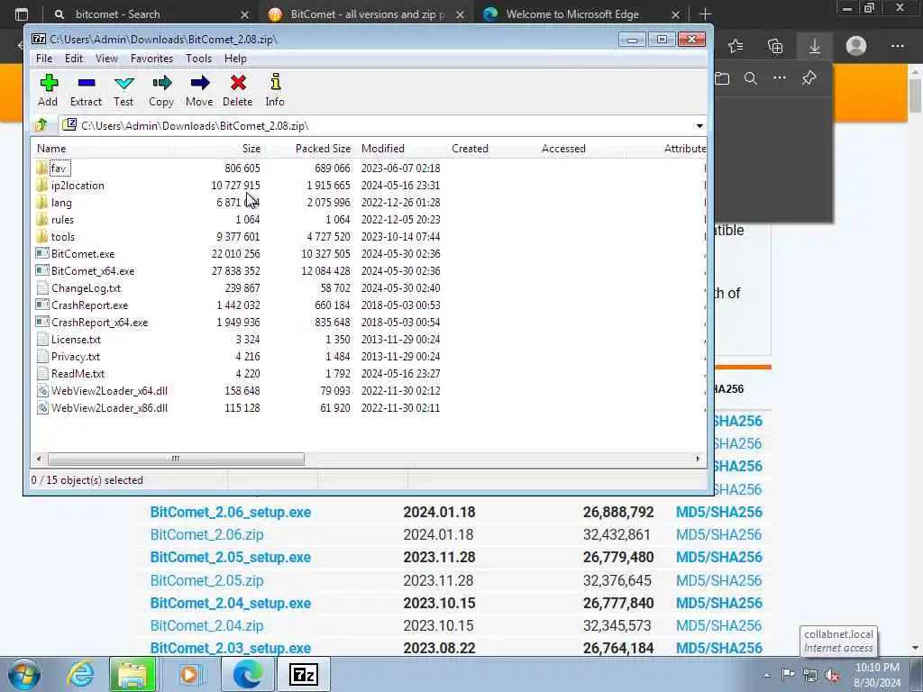This screenshot has height=692, width=923.
Task: Go up one folder level icon
Action: point(41,125)
